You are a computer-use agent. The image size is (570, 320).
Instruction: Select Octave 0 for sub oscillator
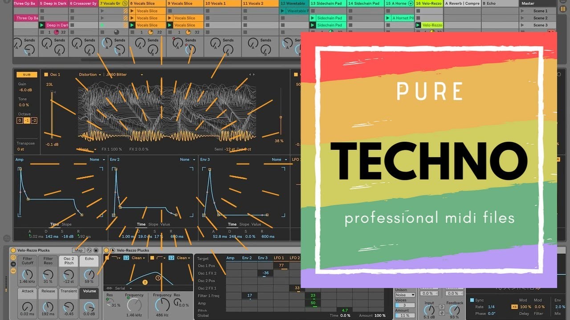[x=20, y=120]
